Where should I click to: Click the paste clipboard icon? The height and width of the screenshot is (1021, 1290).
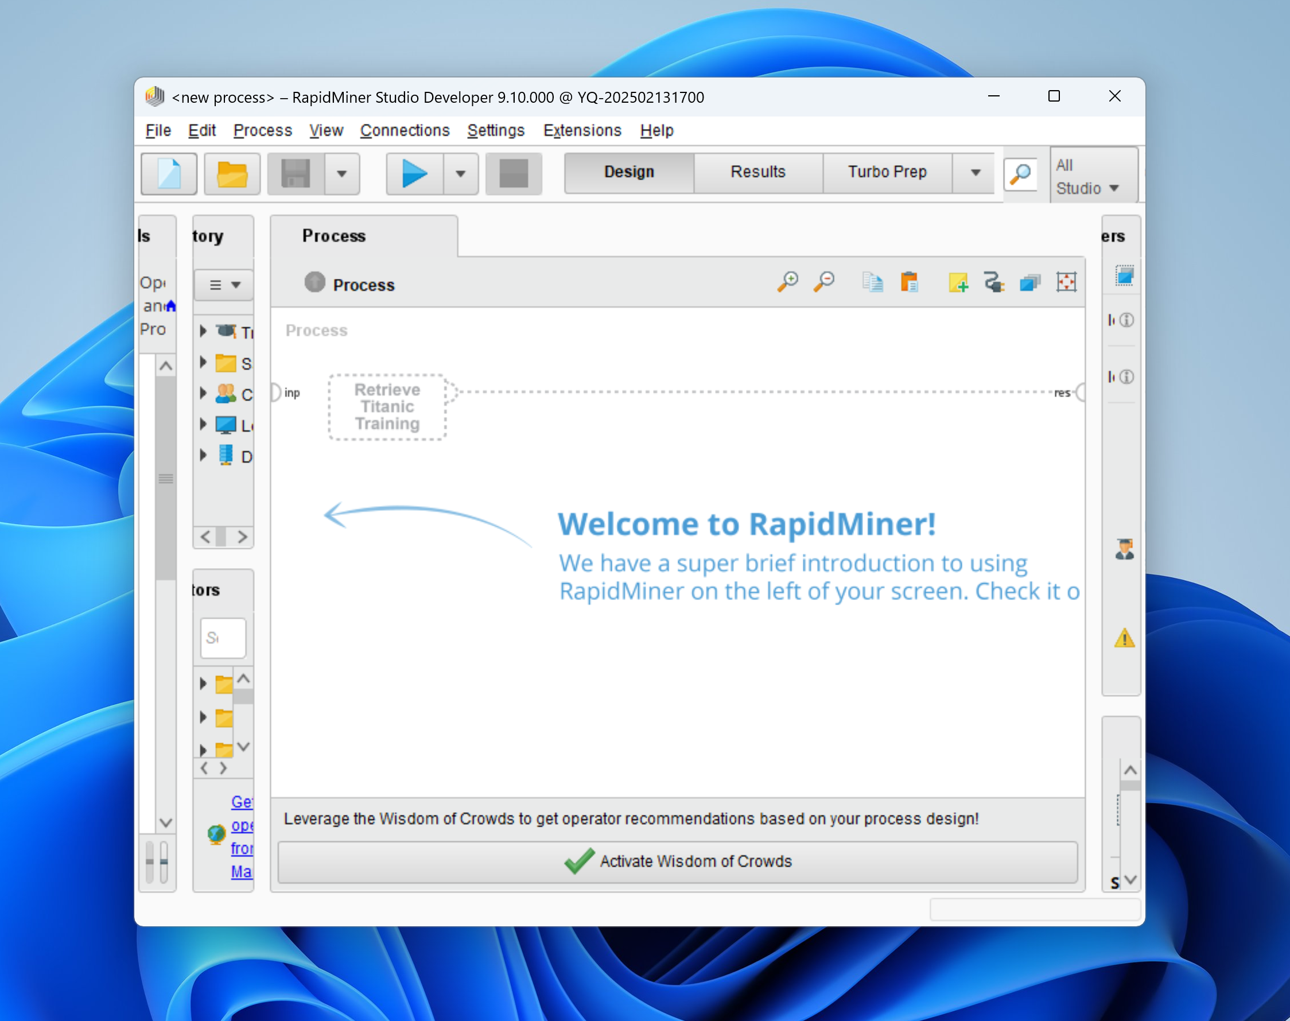tap(909, 282)
